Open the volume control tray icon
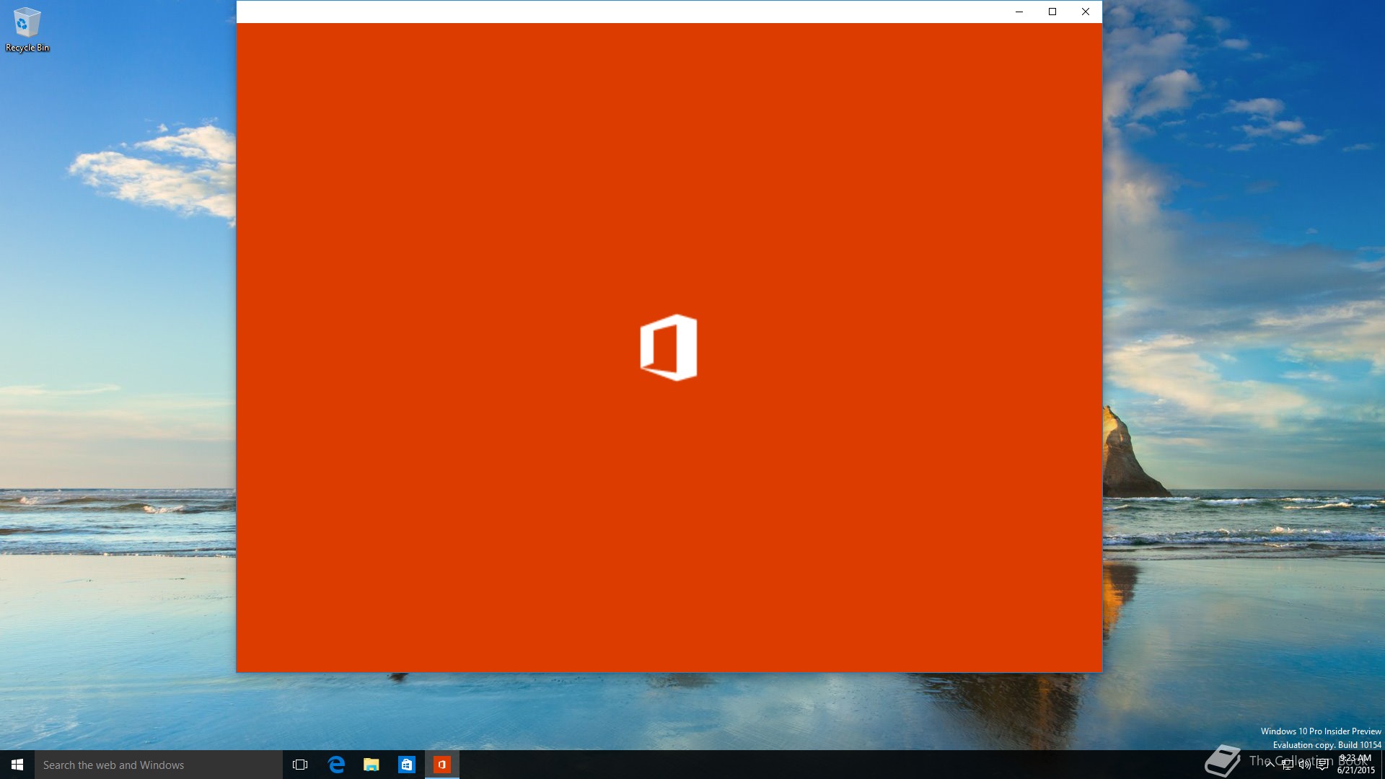1385x779 pixels. click(1305, 765)
